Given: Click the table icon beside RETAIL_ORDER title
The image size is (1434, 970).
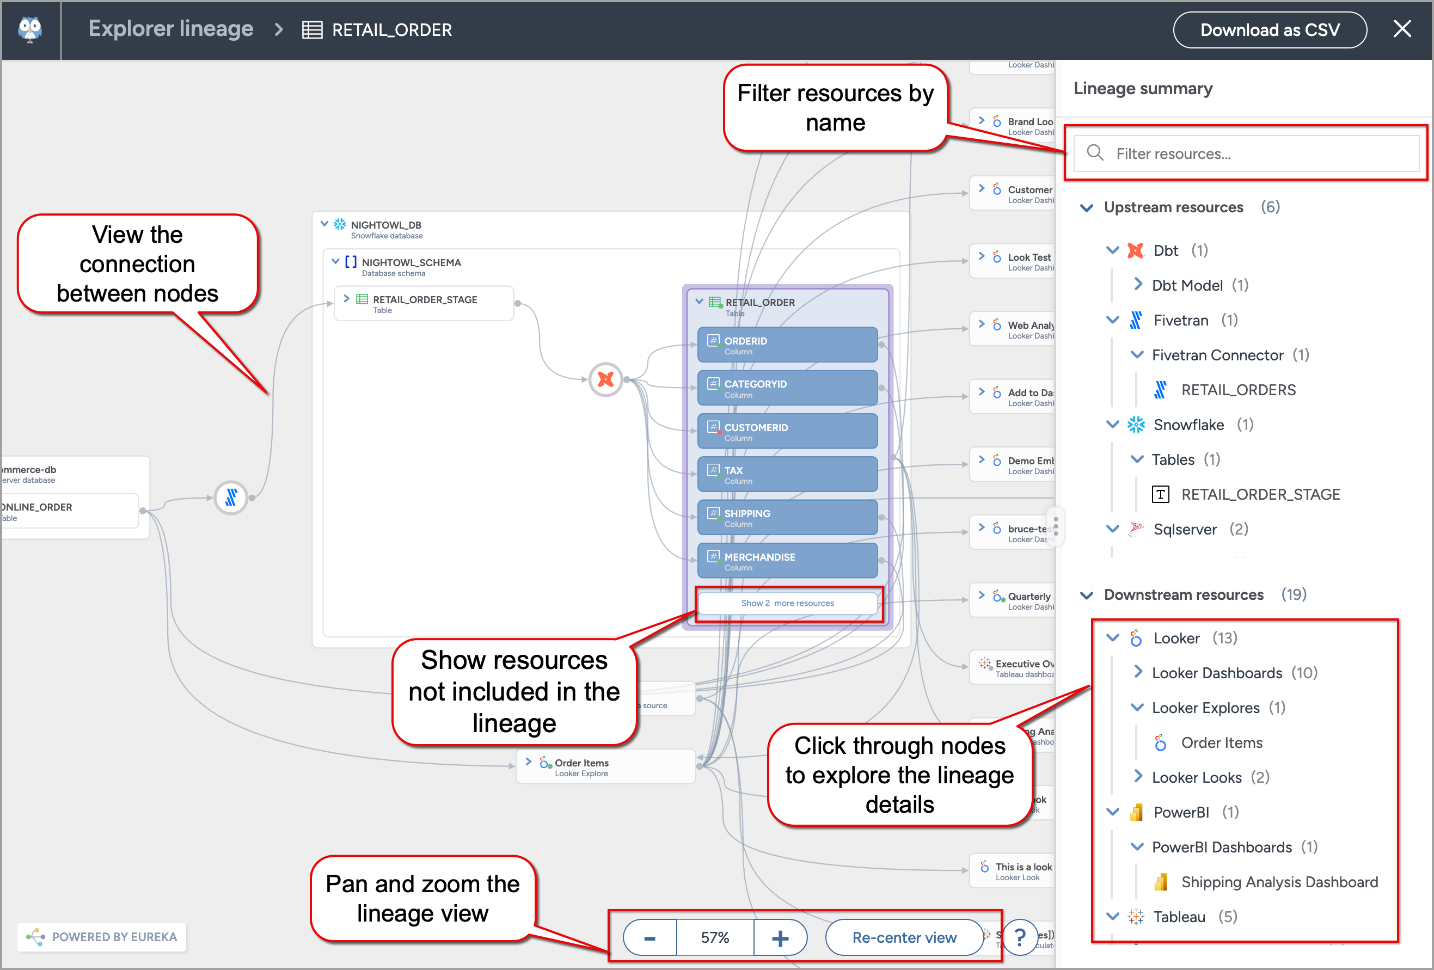Looking at the screenshot, I should (311, 29).
